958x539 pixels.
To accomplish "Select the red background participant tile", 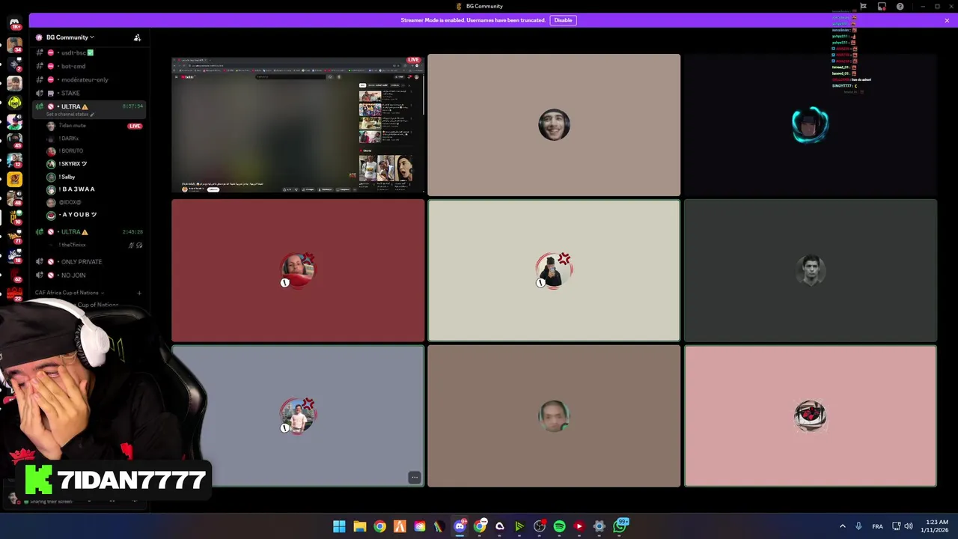I will [298, 270].
